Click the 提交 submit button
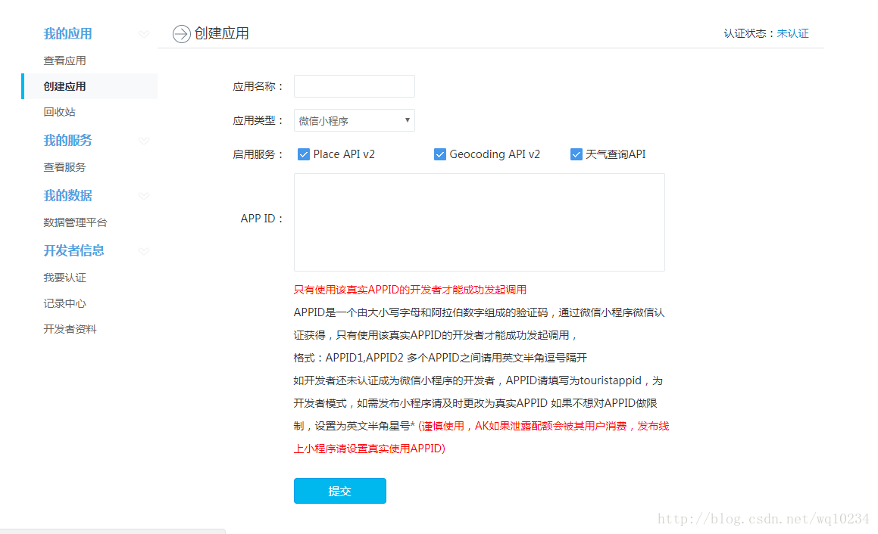Image resolution: width=878 pixels, height=534 pixels. [340, 491]
